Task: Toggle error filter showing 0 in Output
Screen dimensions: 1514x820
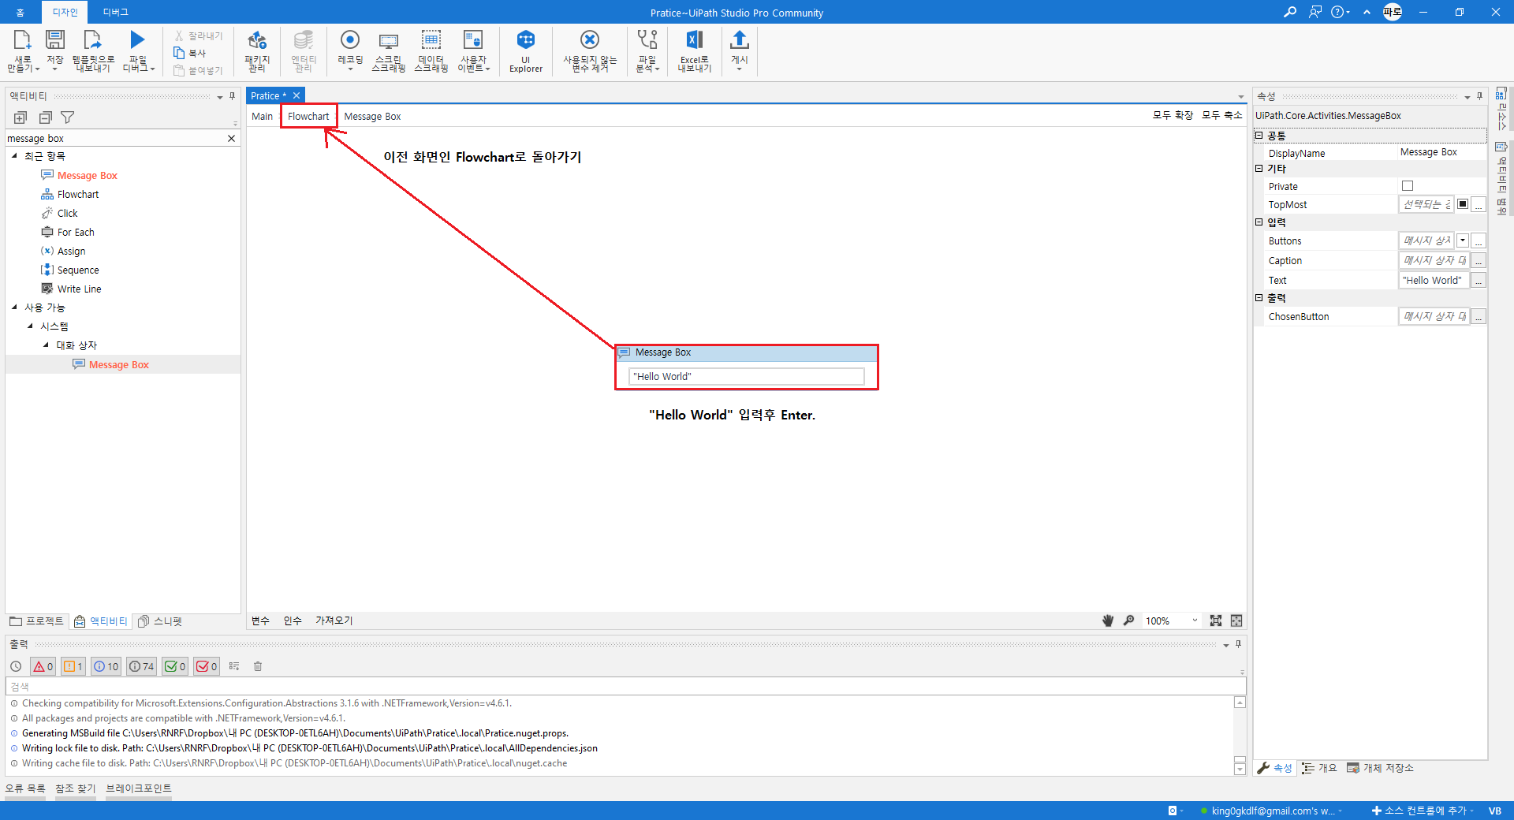Action: coord(43,666)
